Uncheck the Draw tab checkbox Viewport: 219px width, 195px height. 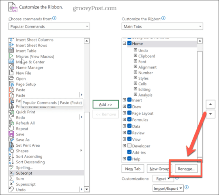click(129, 106)
